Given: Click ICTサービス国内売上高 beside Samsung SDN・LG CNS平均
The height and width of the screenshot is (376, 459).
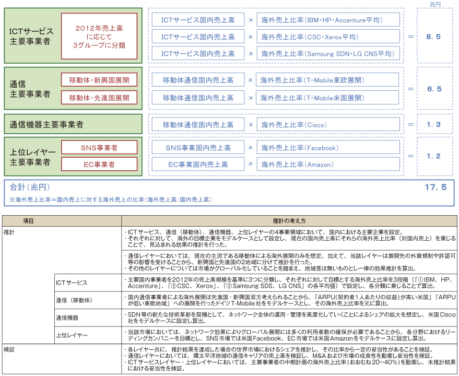Looking at the screenshot, I should (198, 54).
